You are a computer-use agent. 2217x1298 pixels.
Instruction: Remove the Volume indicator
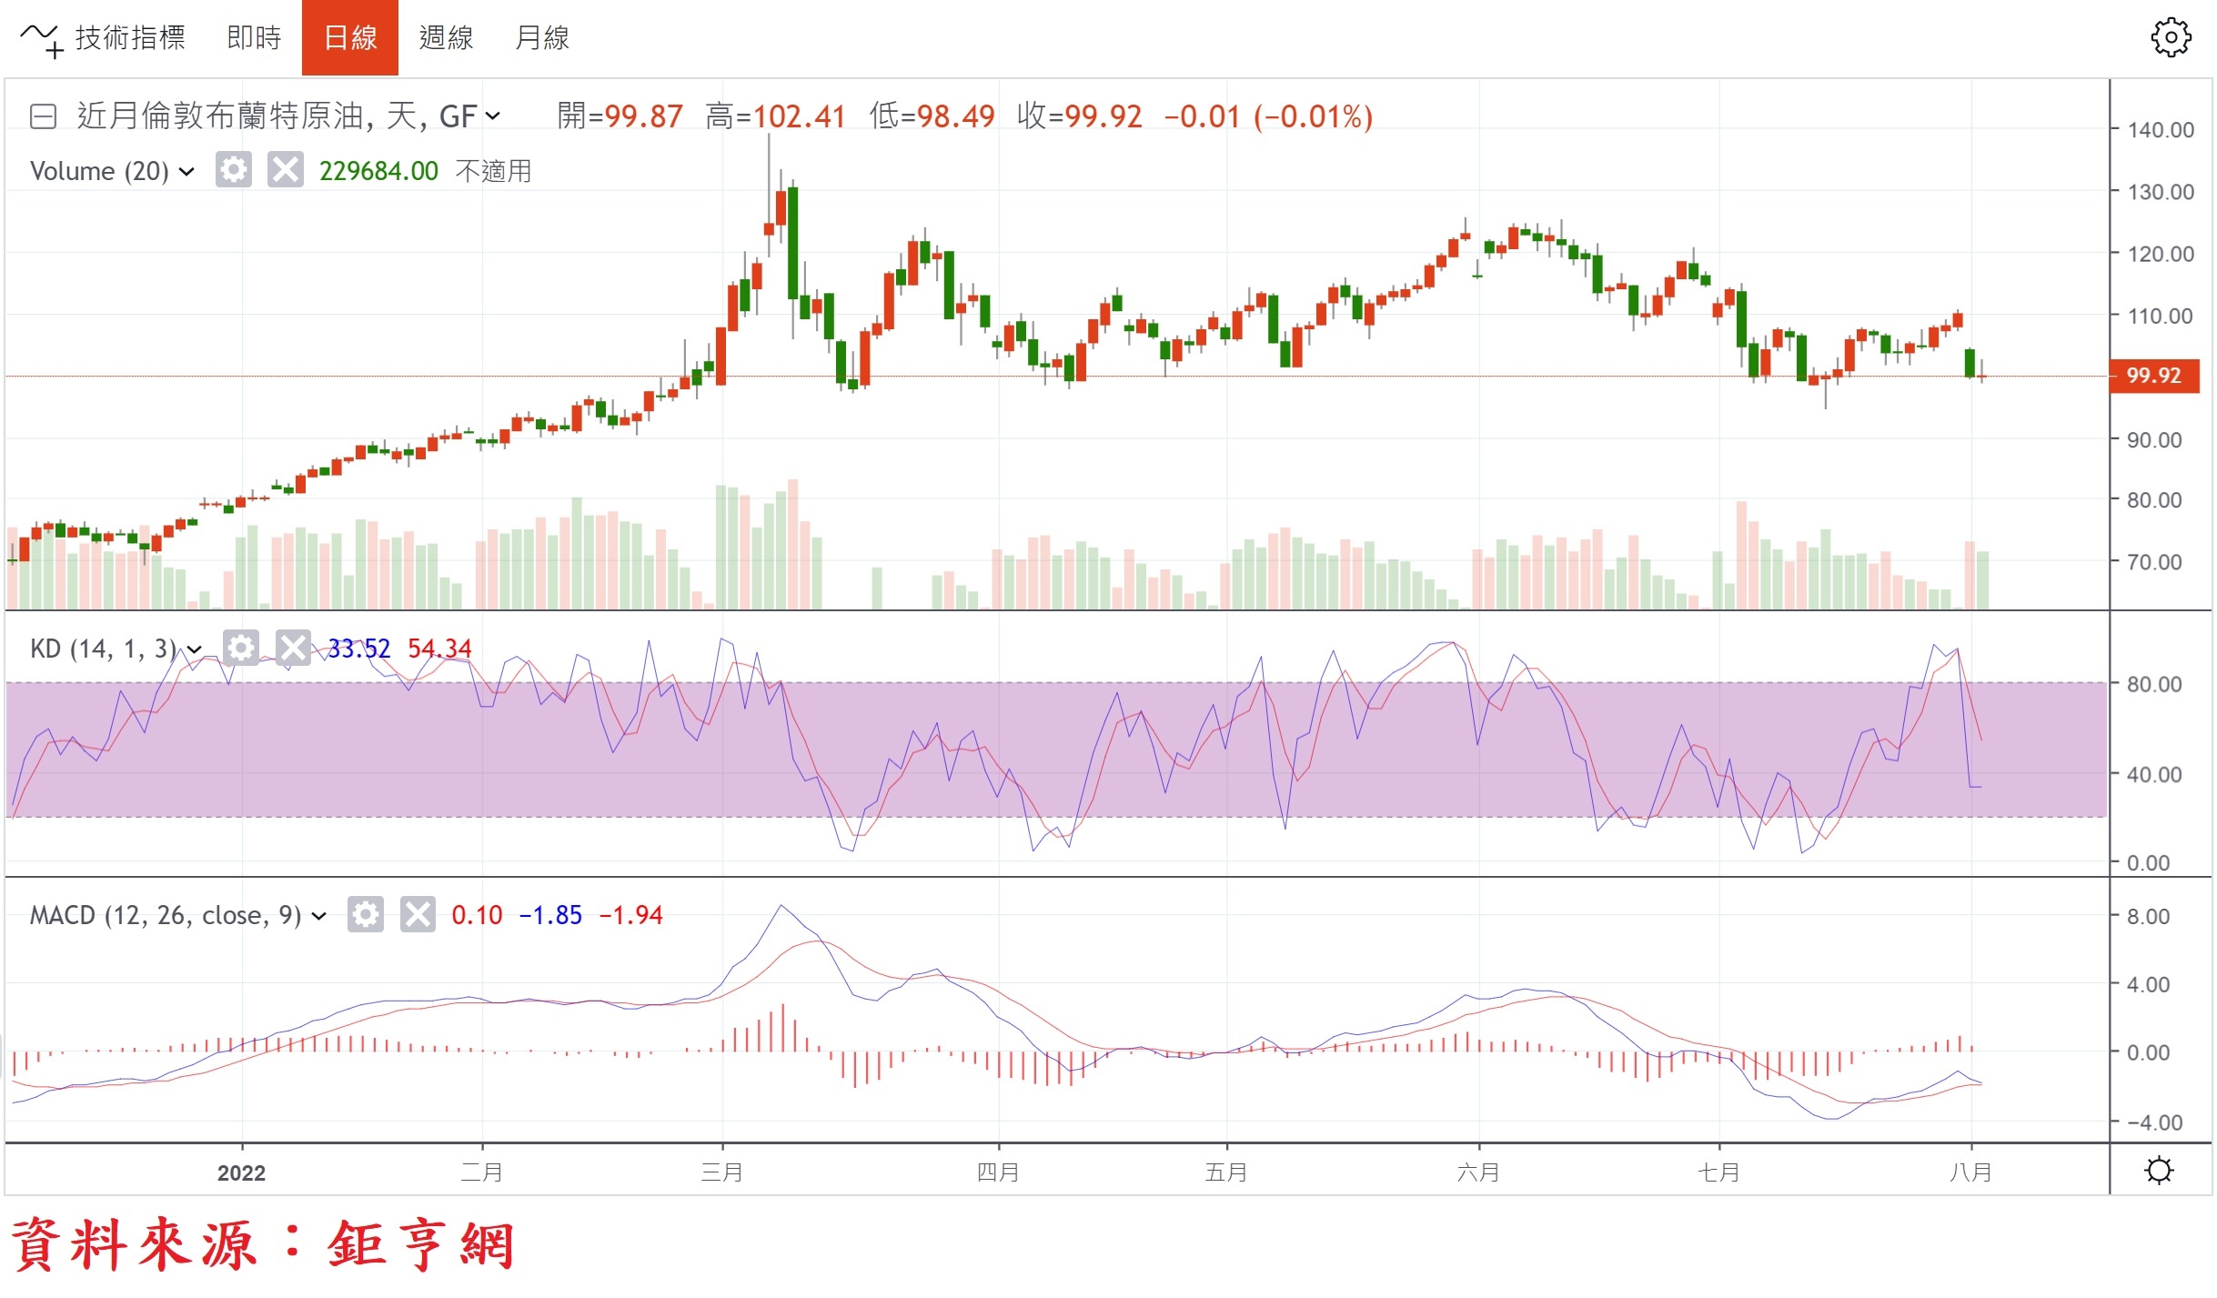click(x=285, y=170)
